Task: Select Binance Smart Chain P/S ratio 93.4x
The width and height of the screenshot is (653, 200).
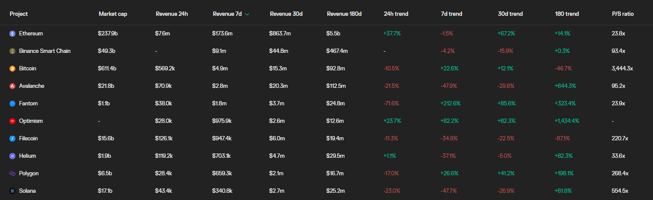Action: coord(618,51)
